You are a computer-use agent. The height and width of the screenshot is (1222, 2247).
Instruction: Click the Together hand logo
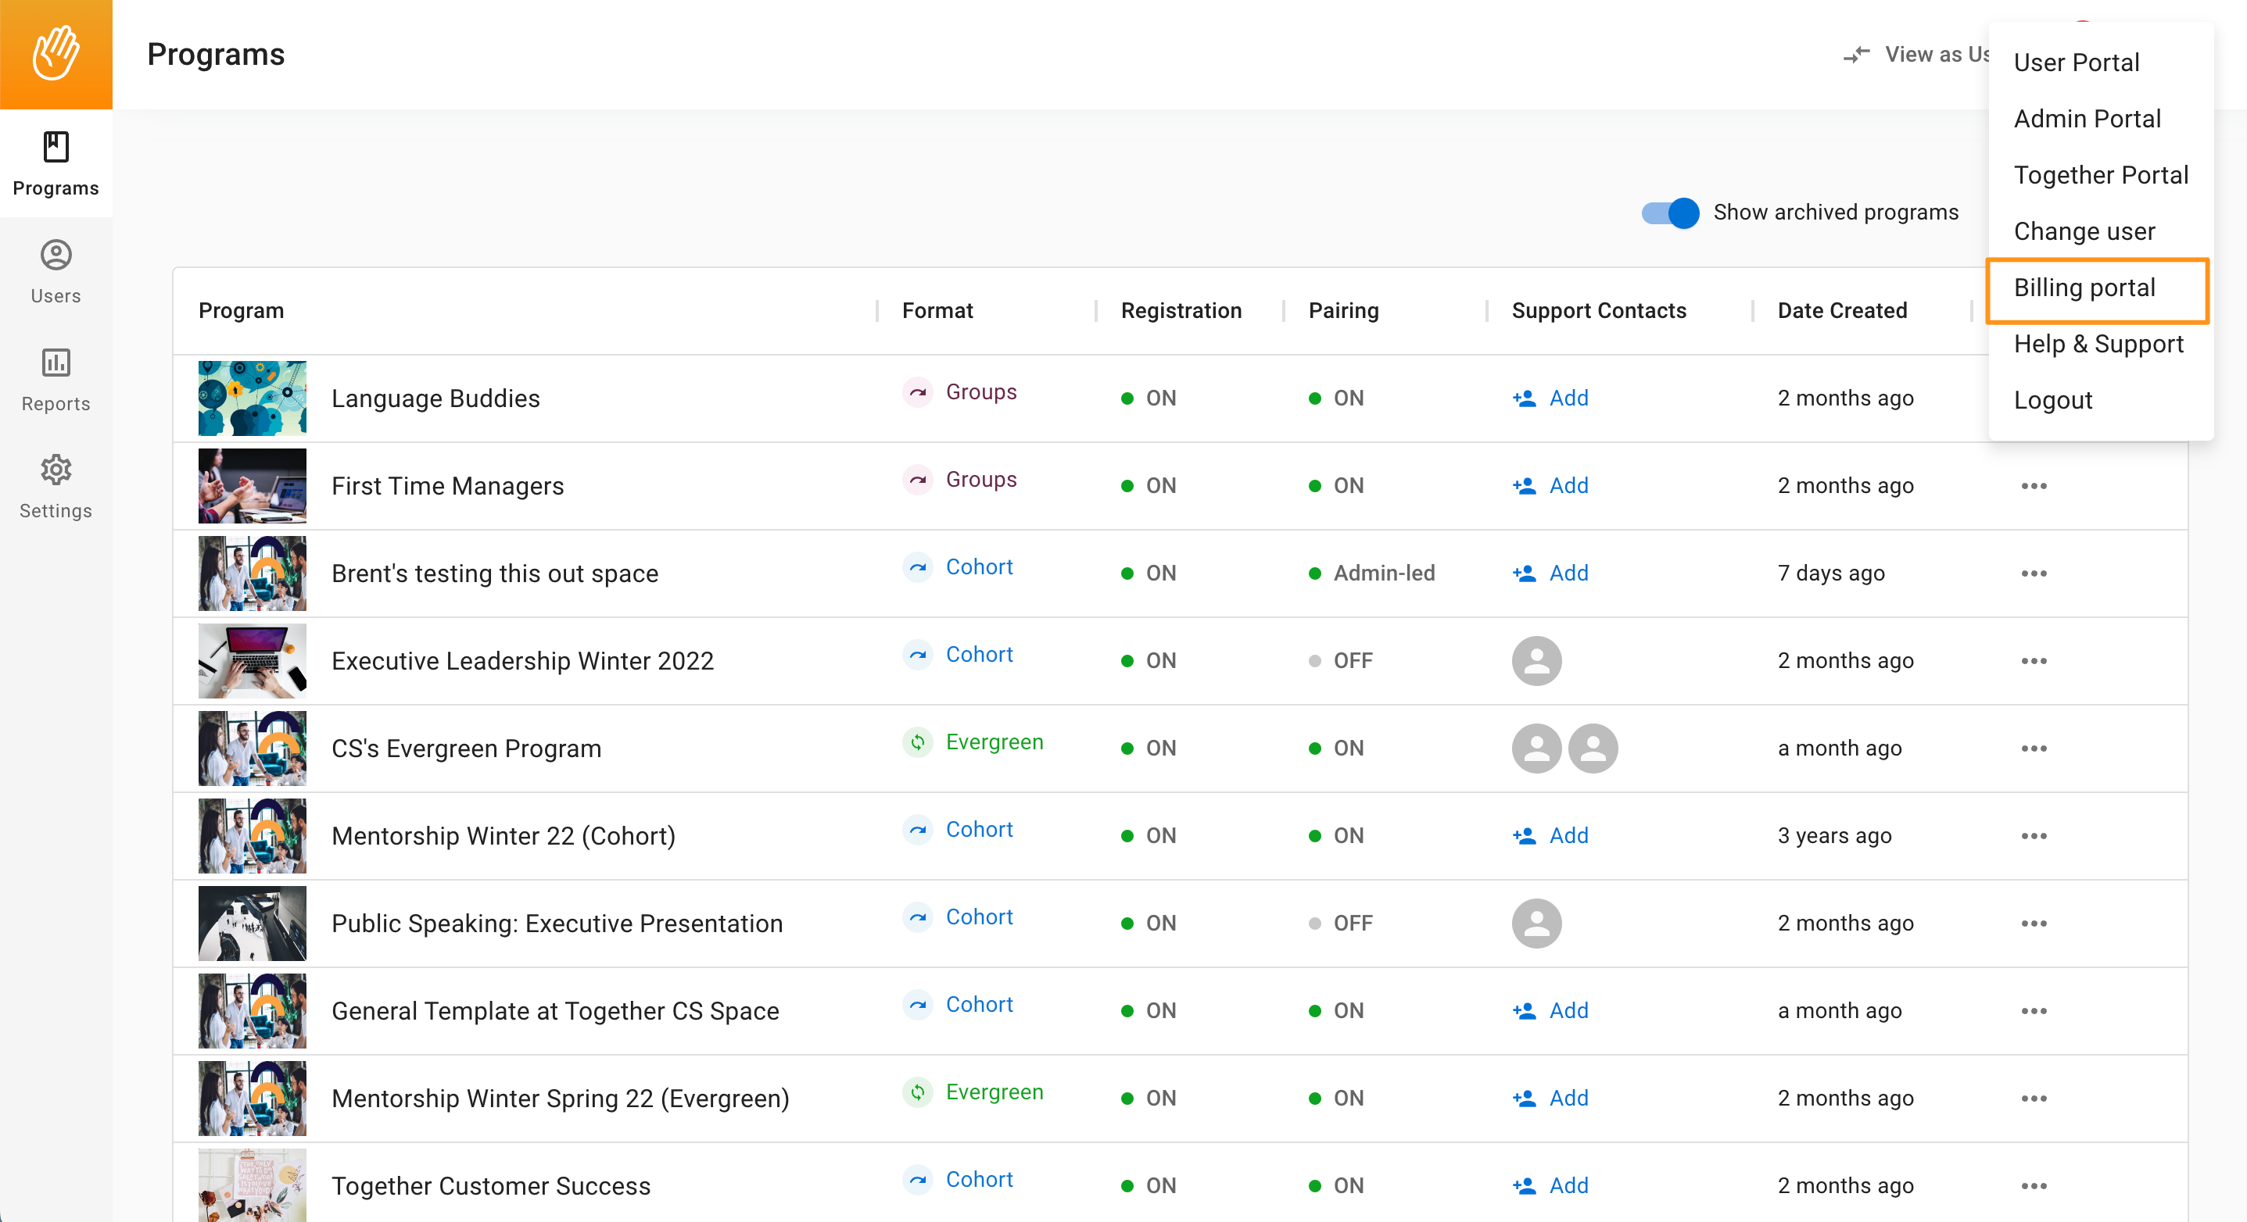click(x=56, y=53)
